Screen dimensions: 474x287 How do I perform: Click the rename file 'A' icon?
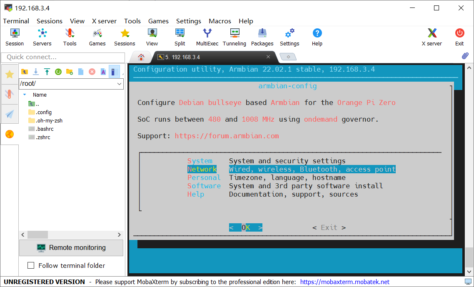103,72
